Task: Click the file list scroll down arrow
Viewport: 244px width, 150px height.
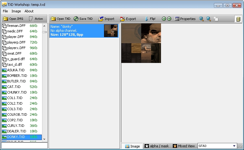Action: coord(45,139)
